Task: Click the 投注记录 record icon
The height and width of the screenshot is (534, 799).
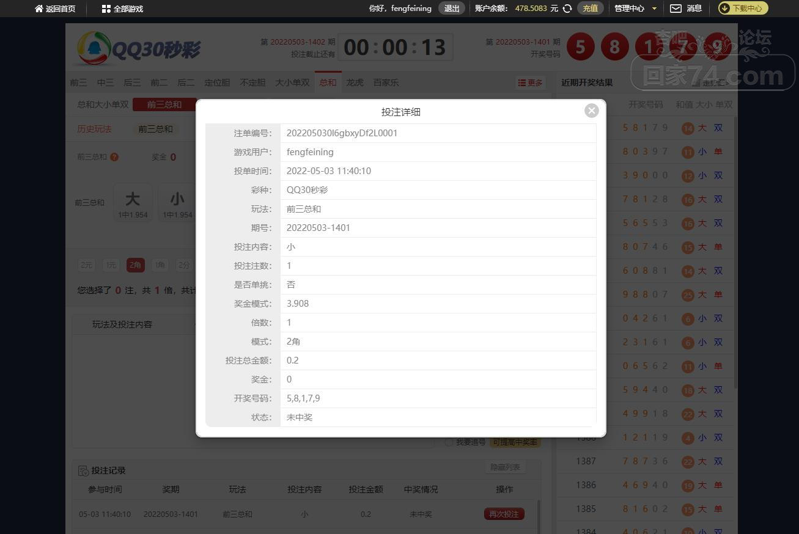Action: [x=83, y=470]
